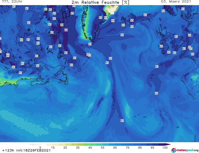
Task: Select the title '2m Relative Feuchte [%]'
Action: pos(100,2)
